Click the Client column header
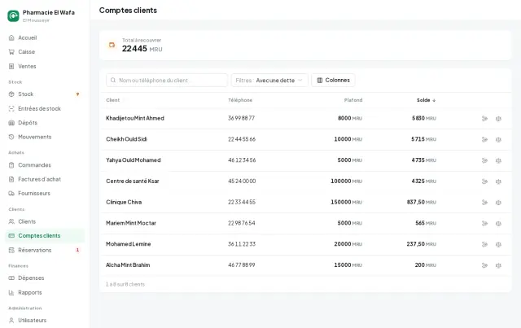 click(112, 100)
